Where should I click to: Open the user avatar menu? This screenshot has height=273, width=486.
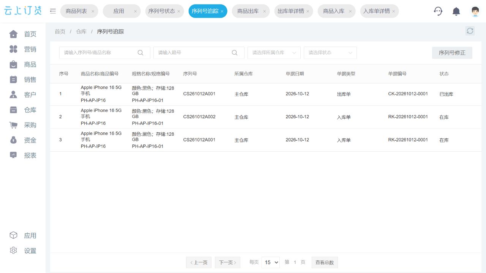point(475,11)
